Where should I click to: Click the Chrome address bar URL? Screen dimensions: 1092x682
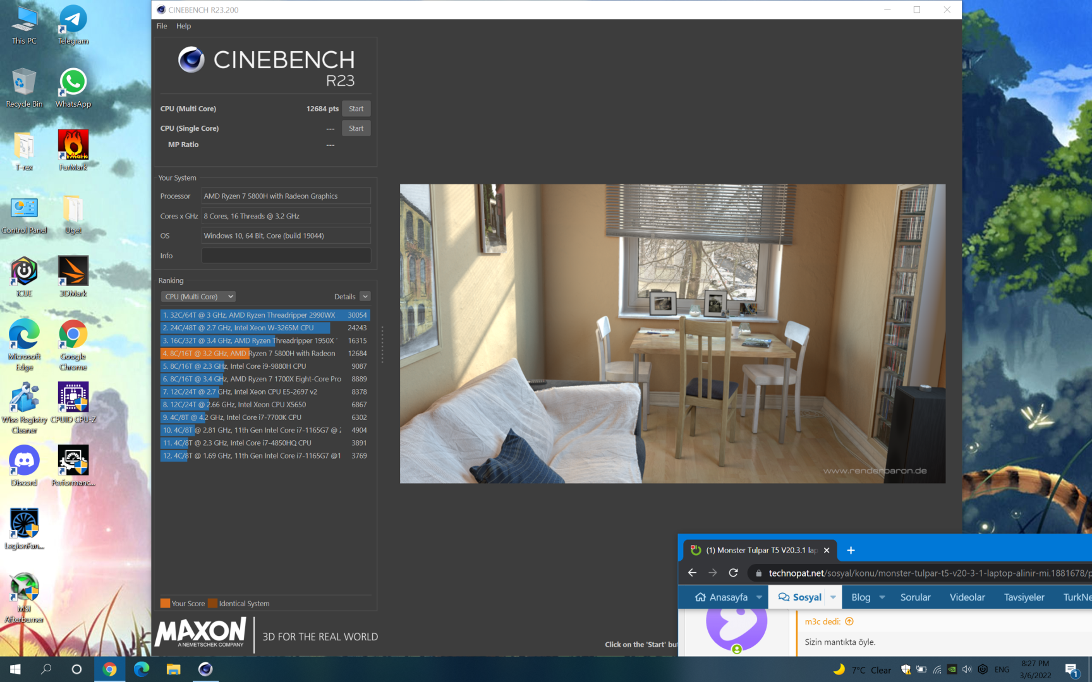[x=929, y=573]
